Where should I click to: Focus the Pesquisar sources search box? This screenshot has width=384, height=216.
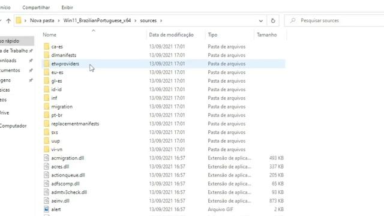(335, 20)
